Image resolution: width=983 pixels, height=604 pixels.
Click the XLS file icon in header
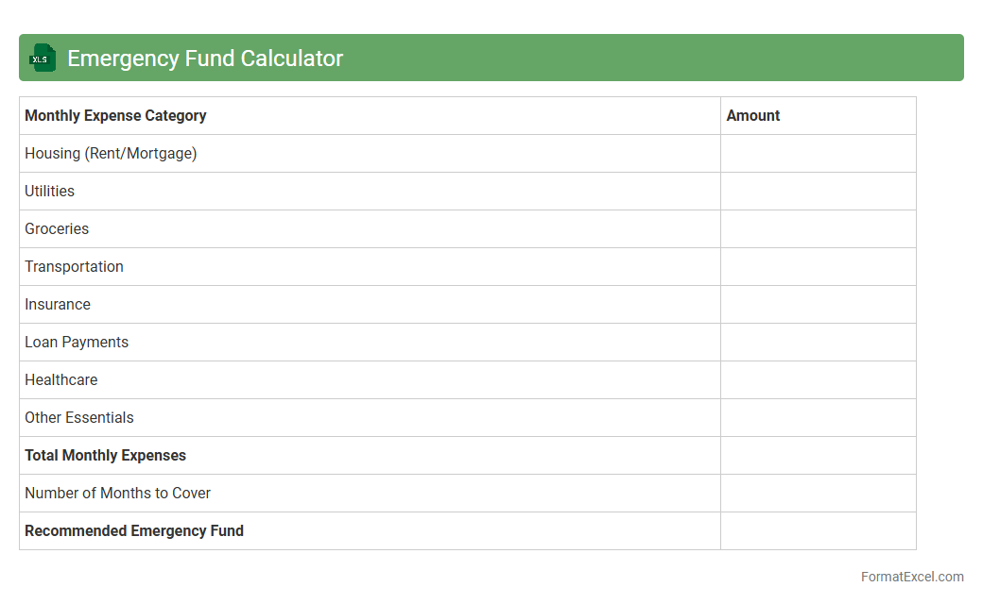coord(42,59)
